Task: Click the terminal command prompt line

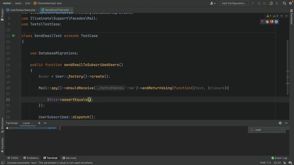Action: tap(34, 128)
